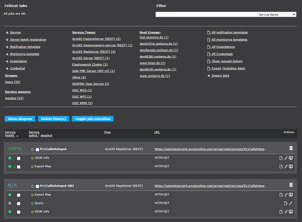Image resolution: width=302 pixels, height=222 pixels.
Task: Click the Show diagram button
Action: coord(20,119)
